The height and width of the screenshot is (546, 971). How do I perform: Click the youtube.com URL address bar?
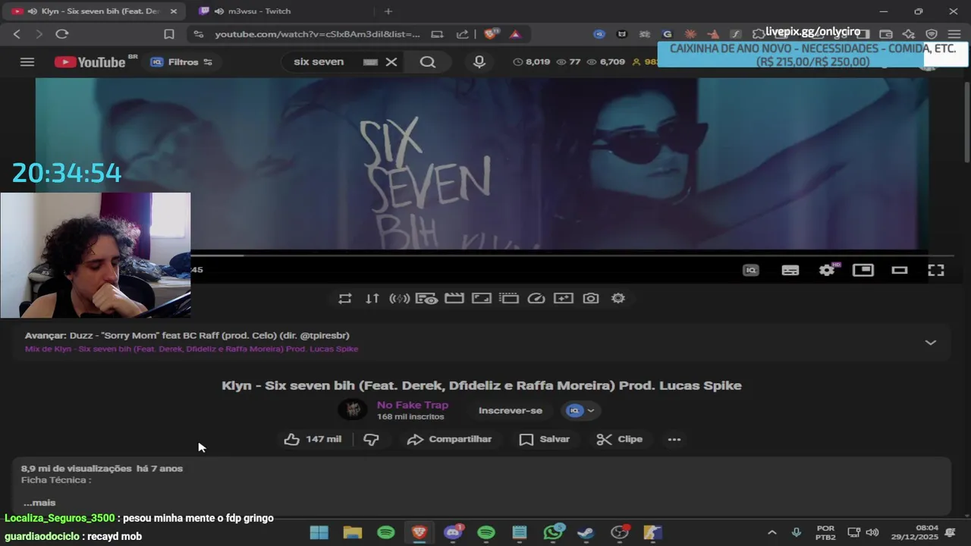[x=317, y=34]
